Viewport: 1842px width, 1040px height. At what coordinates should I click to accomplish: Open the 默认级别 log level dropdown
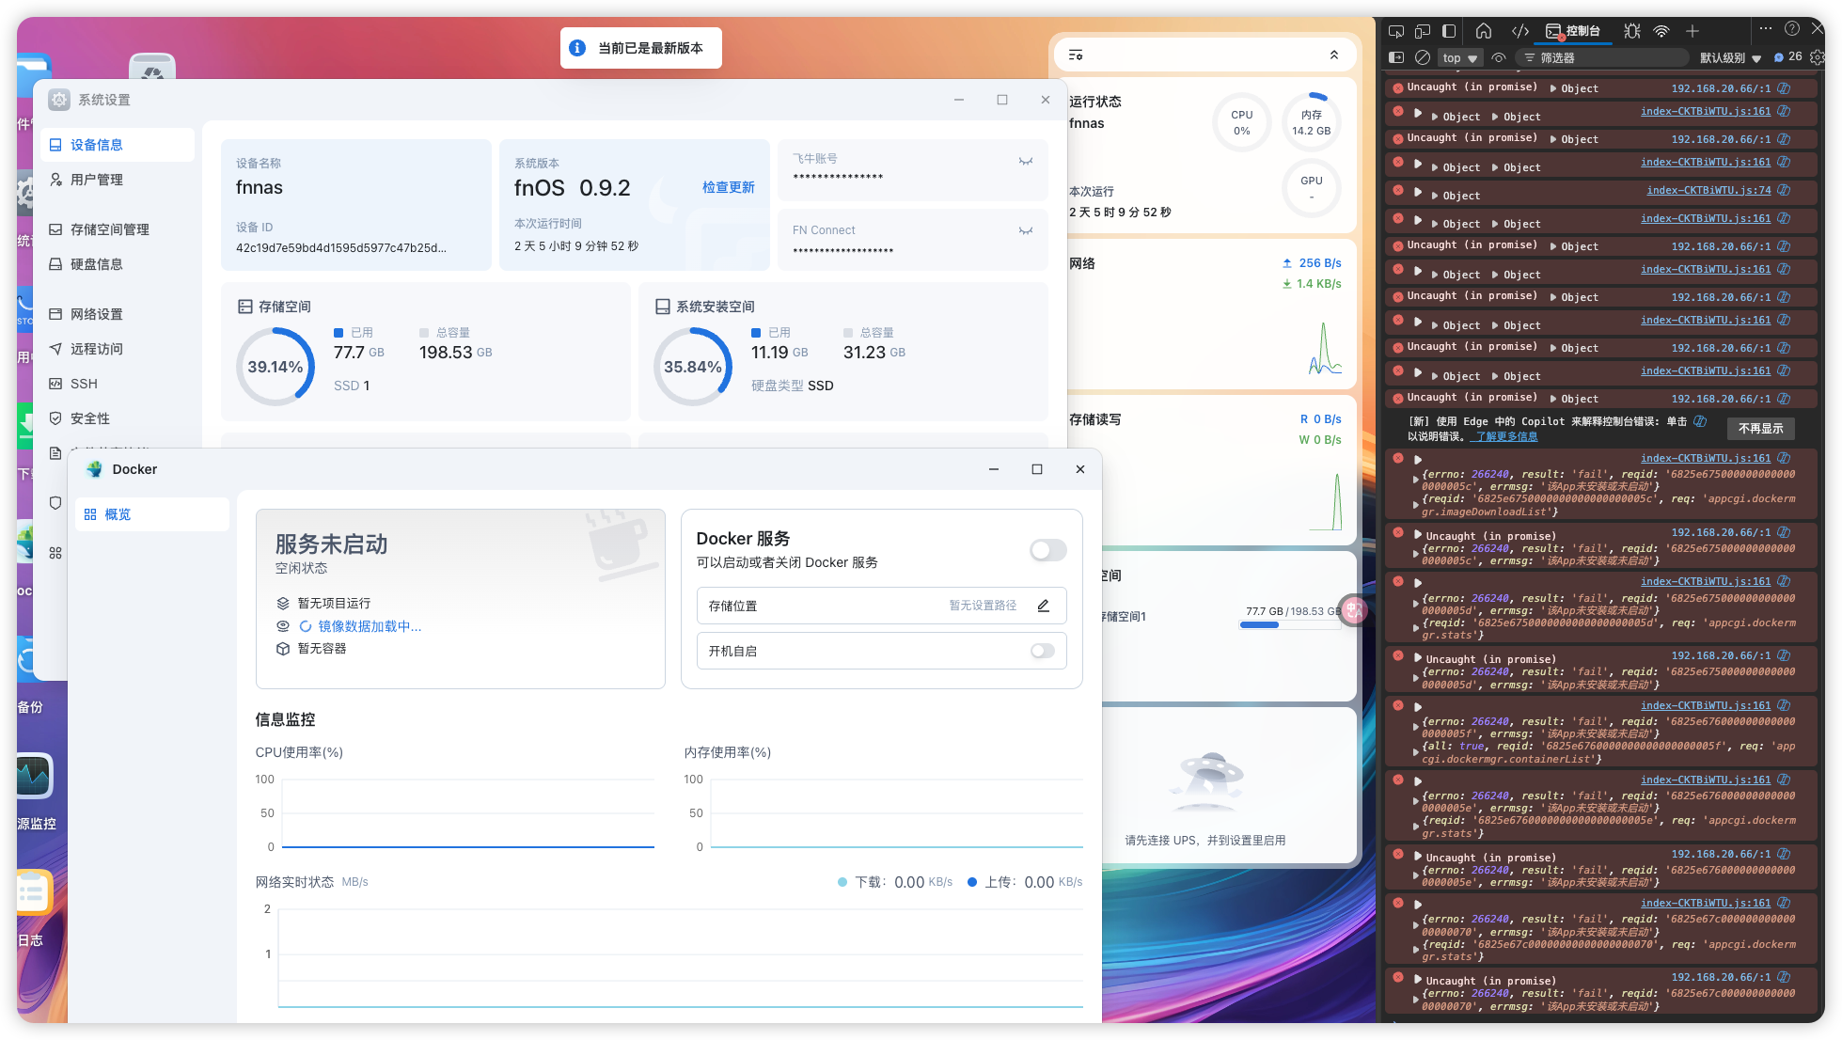pos(1730,57)
